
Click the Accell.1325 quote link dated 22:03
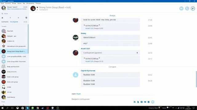[90, 28]
